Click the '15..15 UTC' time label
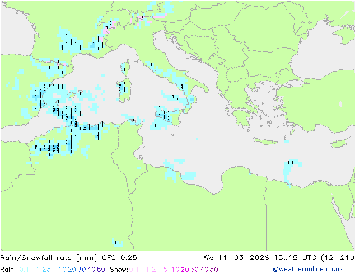The width and height of the screenshot is (355, 274). click(295, 258)
